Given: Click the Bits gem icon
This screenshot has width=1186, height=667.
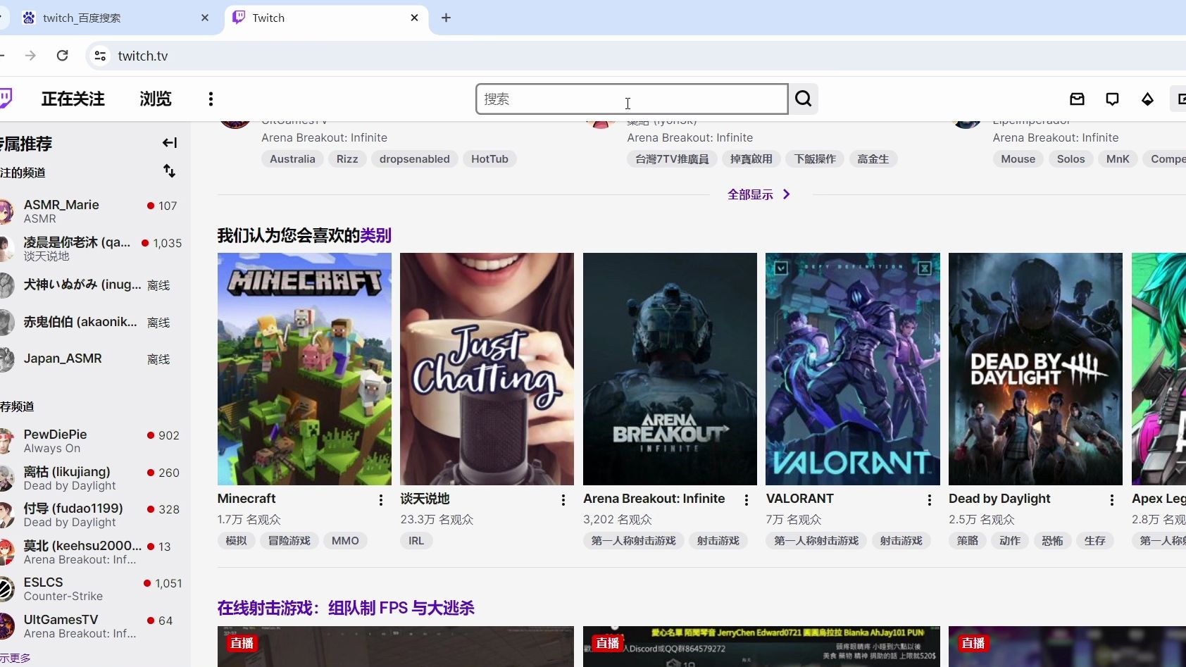Looking at the screenshot, I should (x=1147, y=99).
